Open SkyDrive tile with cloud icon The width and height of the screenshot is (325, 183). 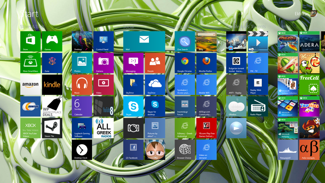[155, 85]
